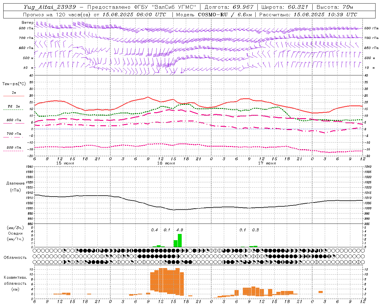
Task: Click the '17 июня' date label
Action: [267, 163]
